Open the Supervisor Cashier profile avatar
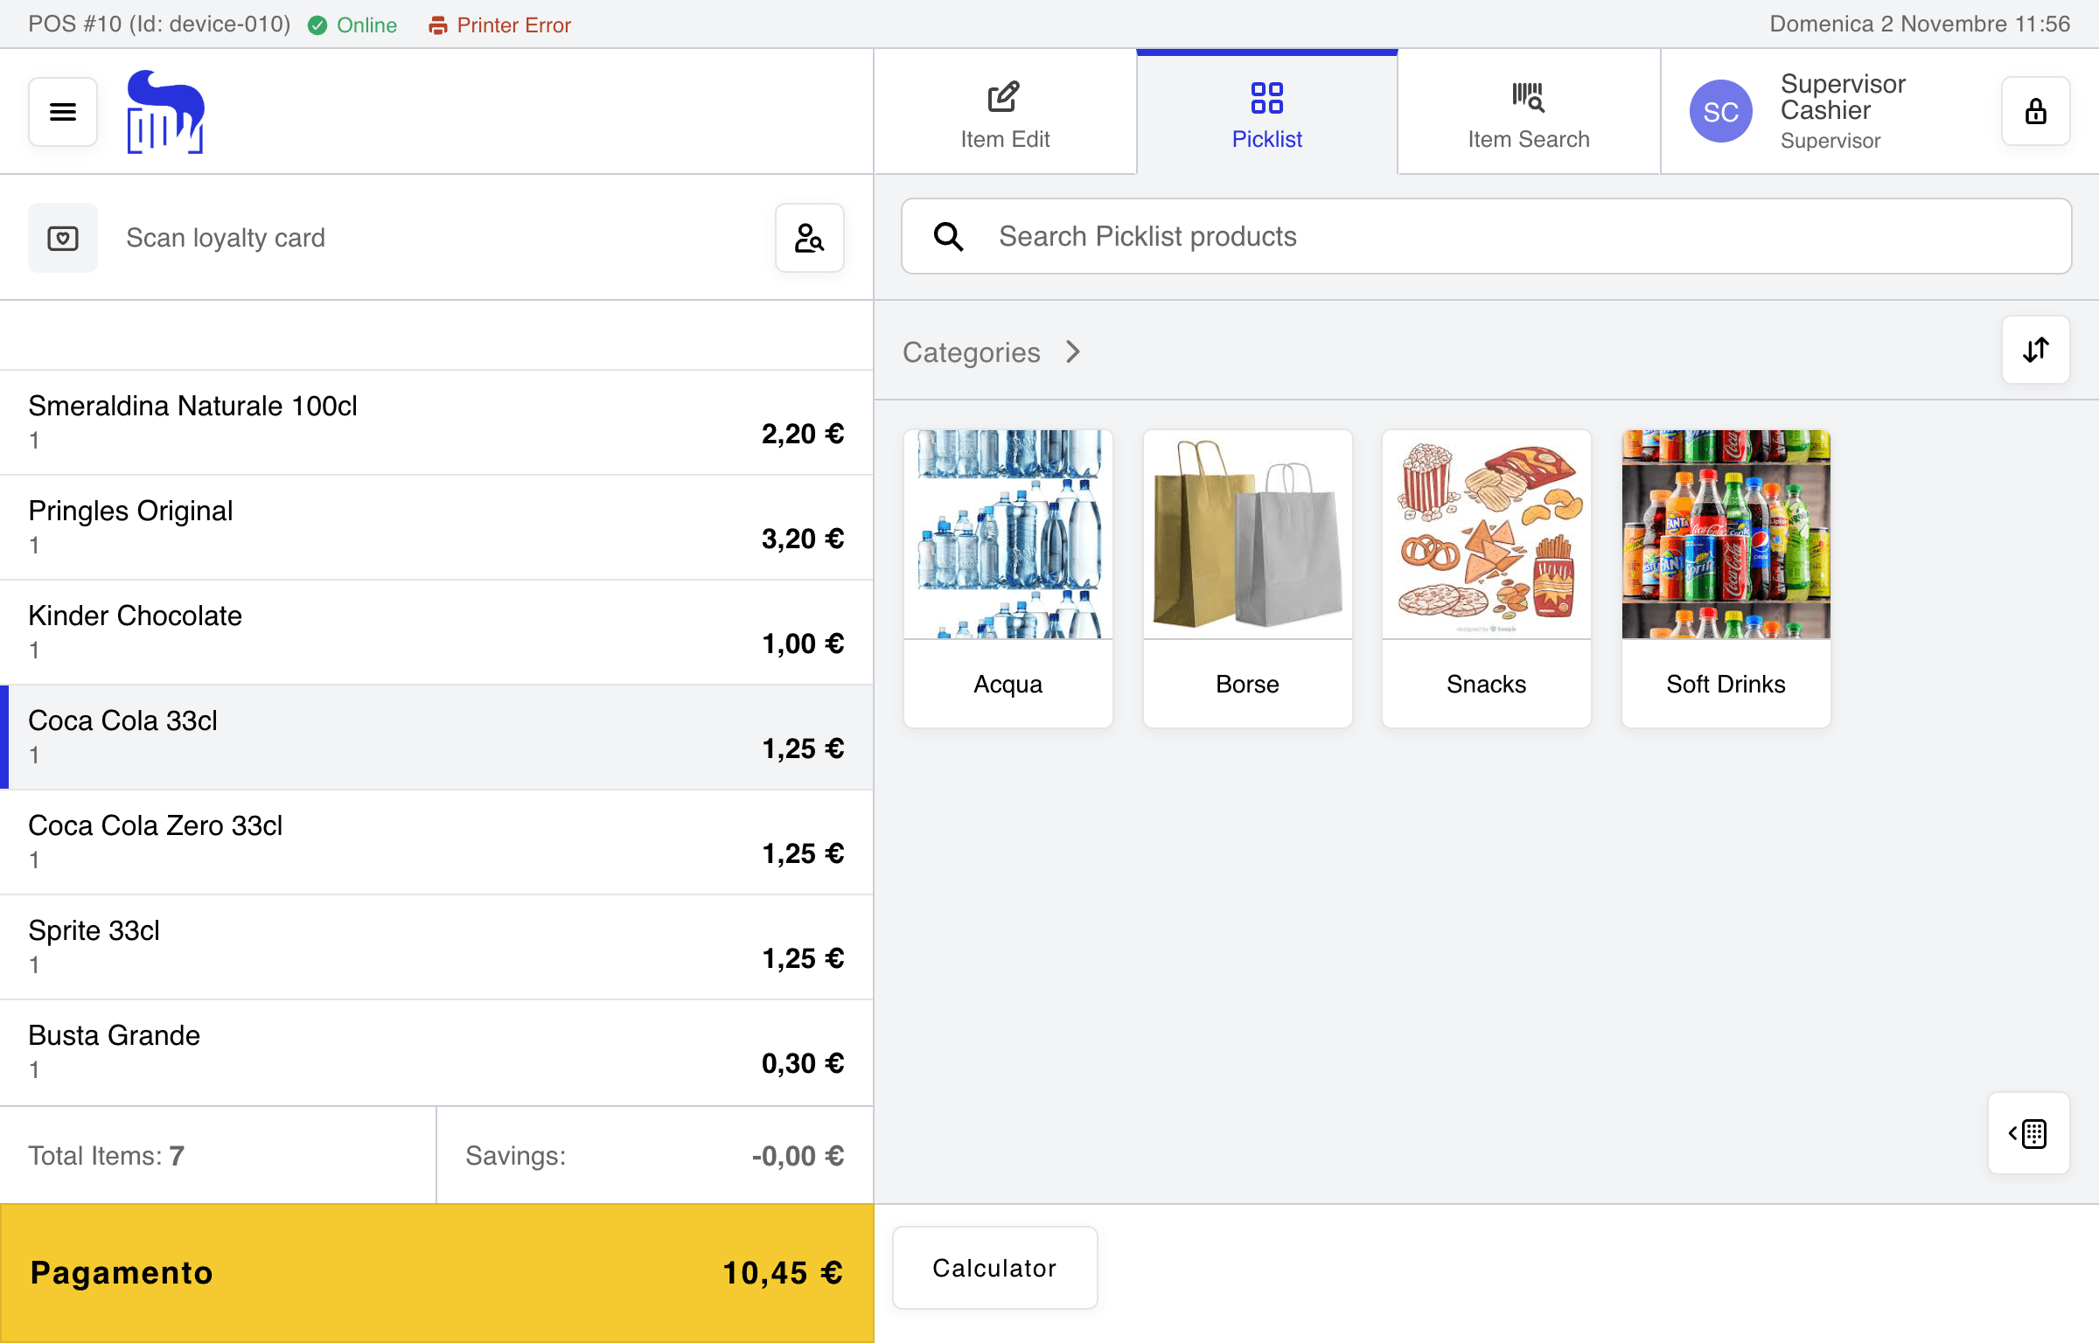Image resolution: width=2099 pixels, height=1343 pixels. coord(1720,111)
